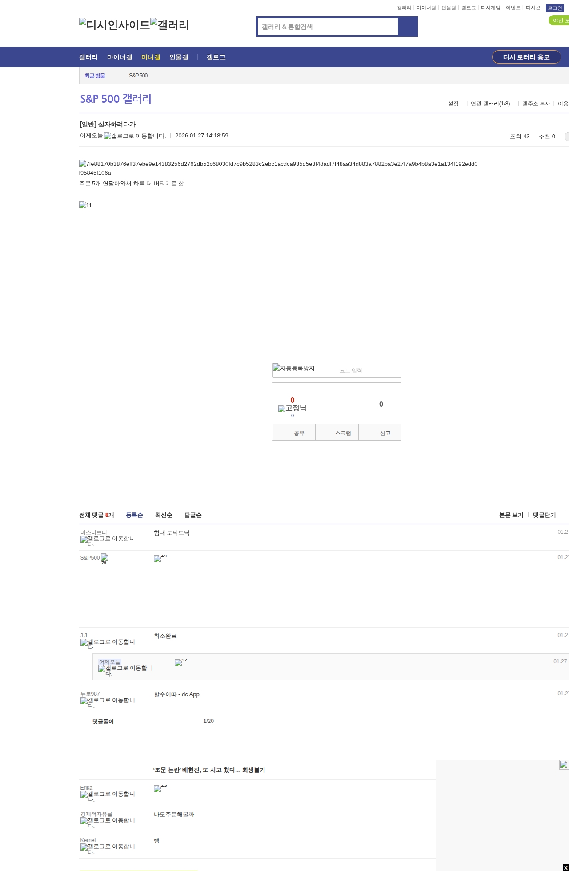Viewport: 569px width, 871px height.
Task: Click the 댓글돌이 label
Action: coord(103,722)
